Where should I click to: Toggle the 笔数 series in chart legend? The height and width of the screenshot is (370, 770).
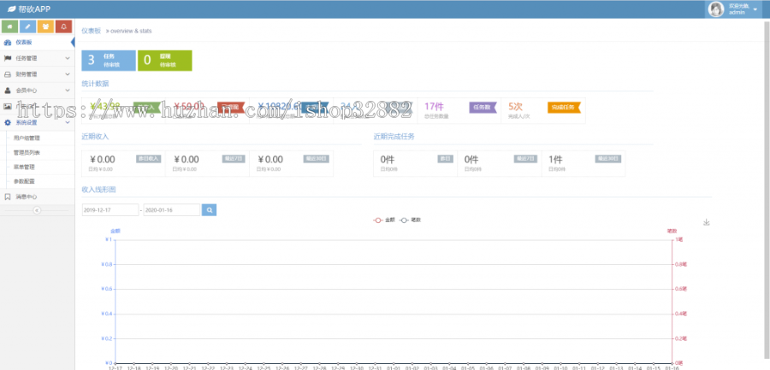pyautogui.click(x=411, y=220)
